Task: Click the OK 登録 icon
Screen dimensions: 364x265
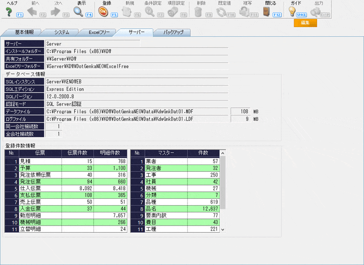Action: pos(103,11)
